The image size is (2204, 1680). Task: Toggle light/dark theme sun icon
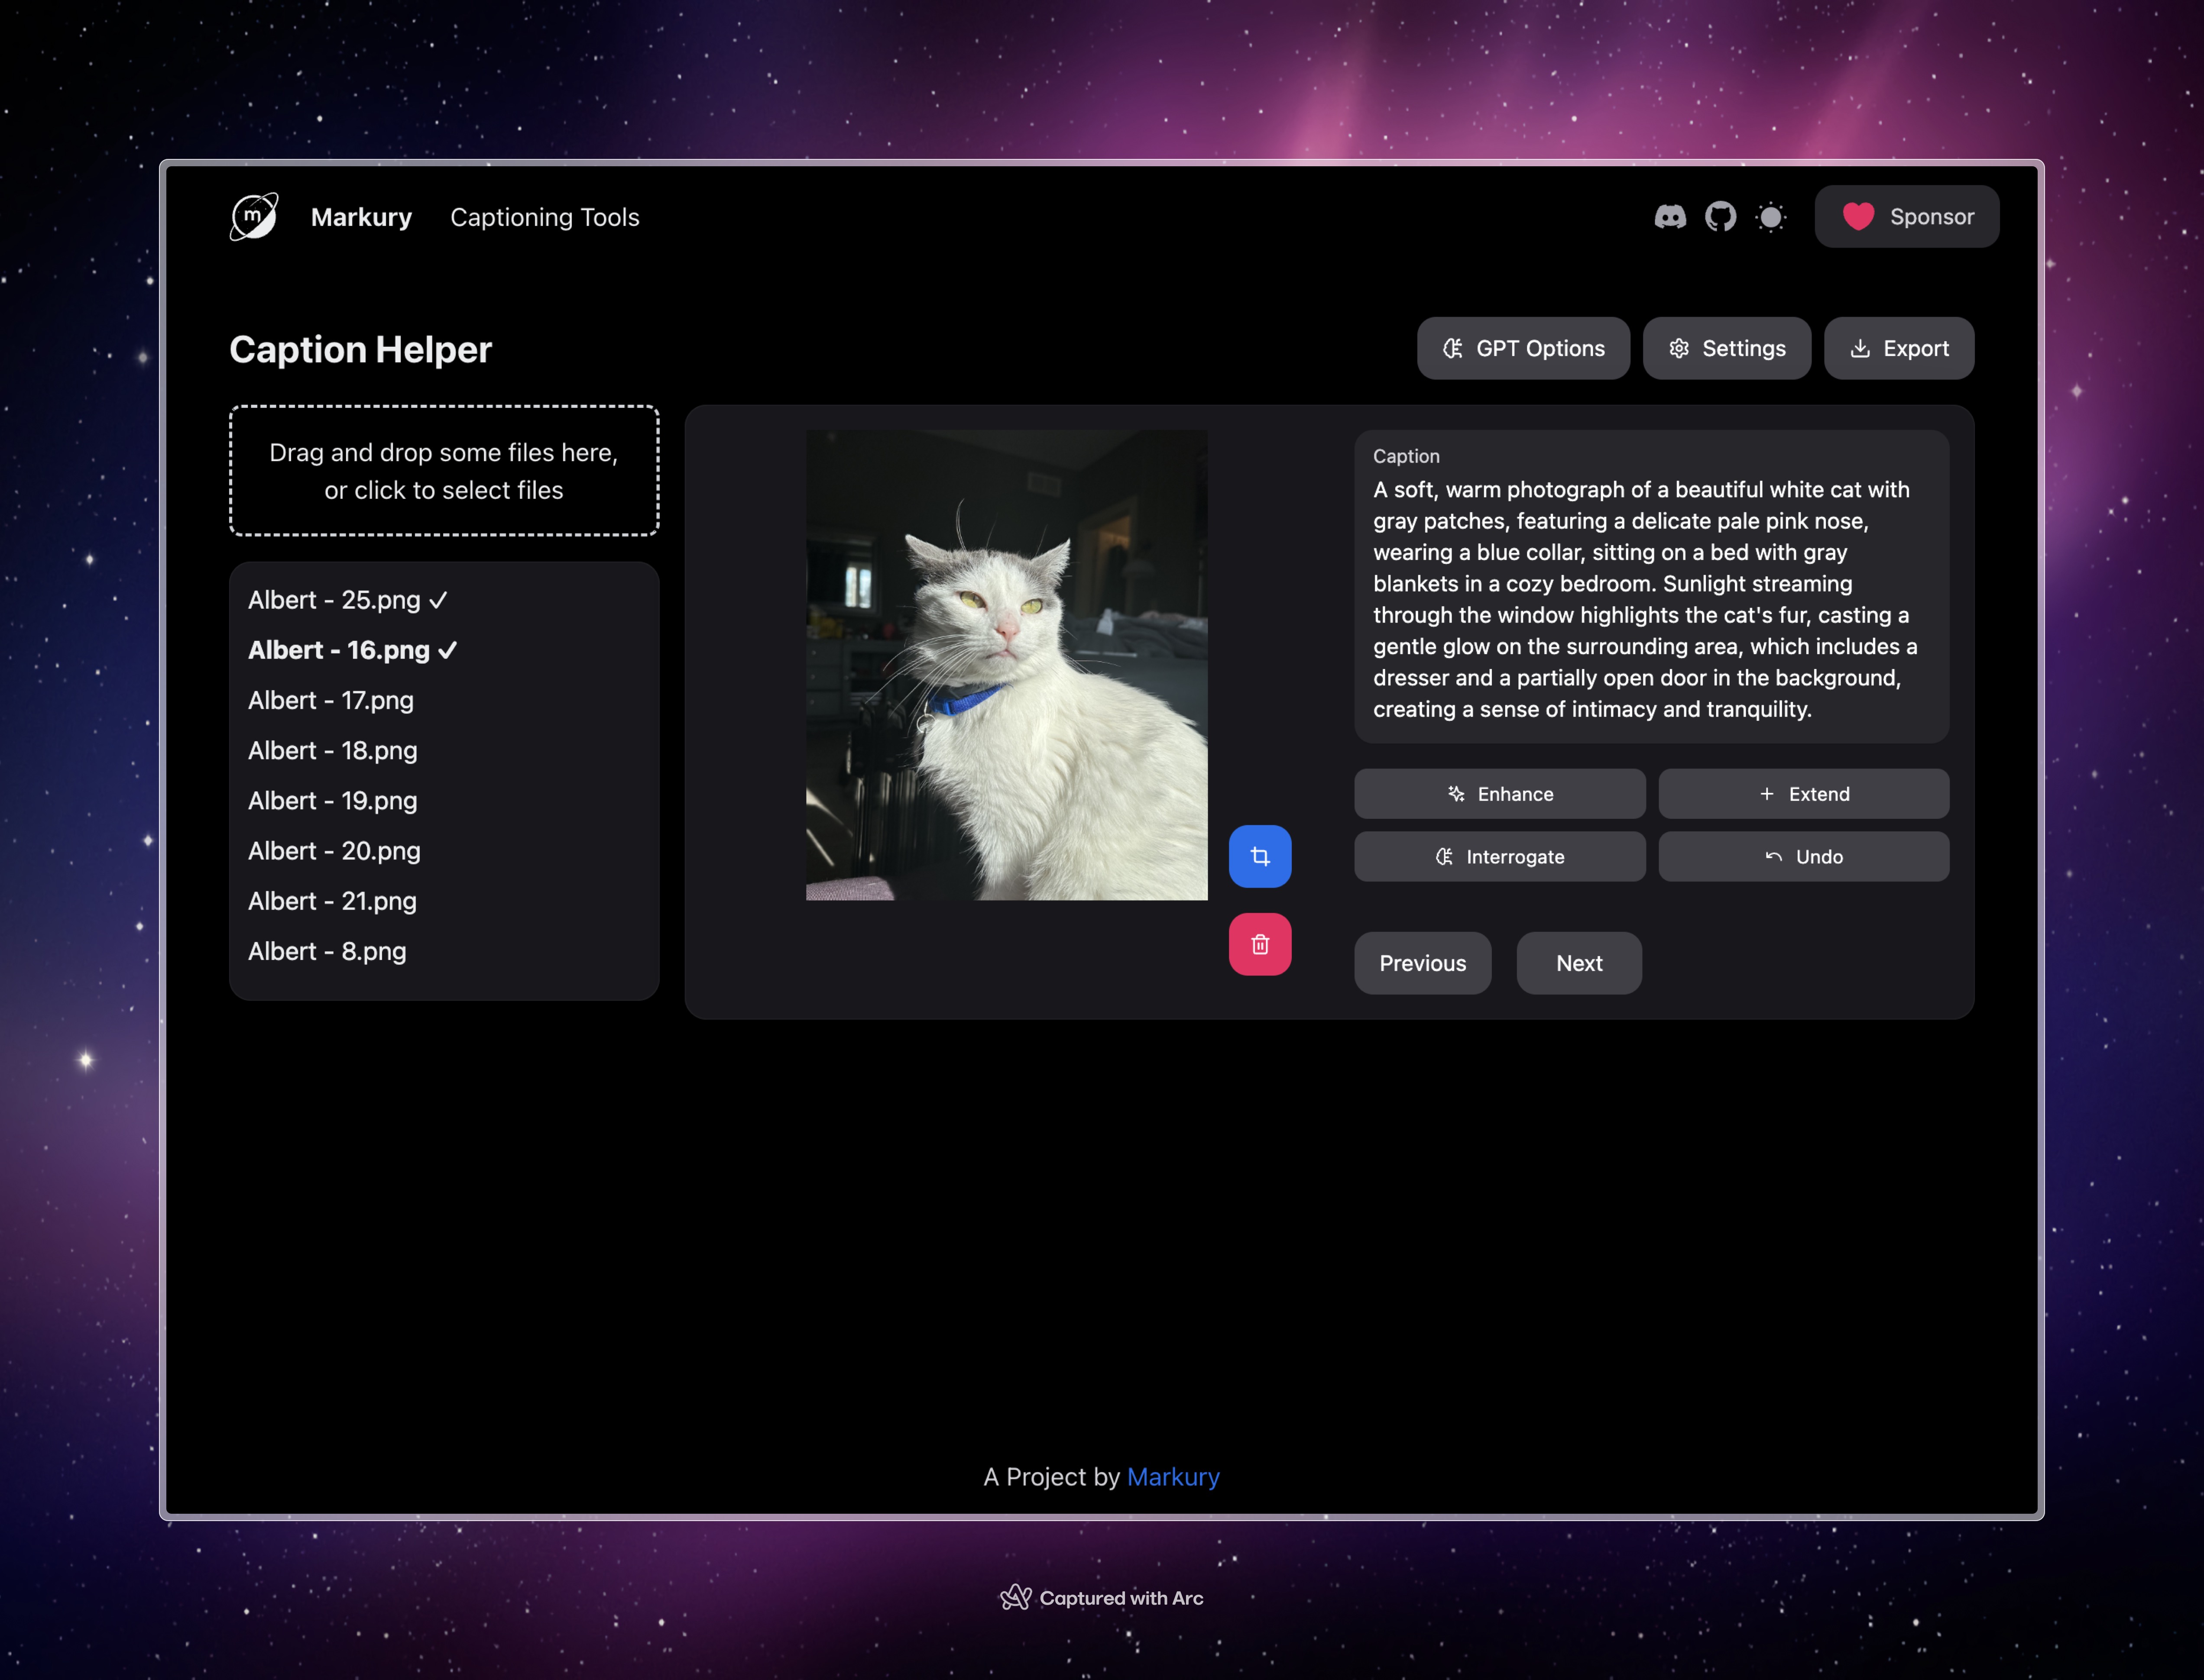pyautogui.click(x=1770, y=217)
